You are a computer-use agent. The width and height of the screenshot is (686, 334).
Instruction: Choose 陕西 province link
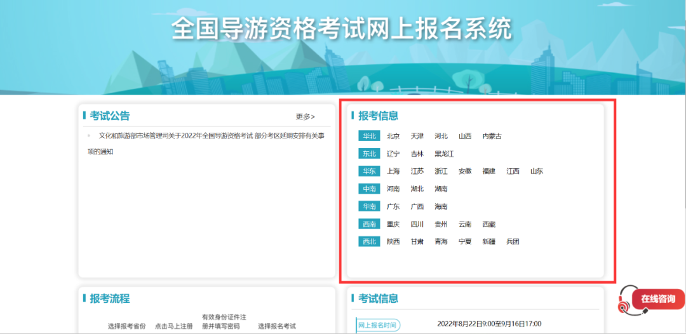pyautogui.click(x=393, y=241)
